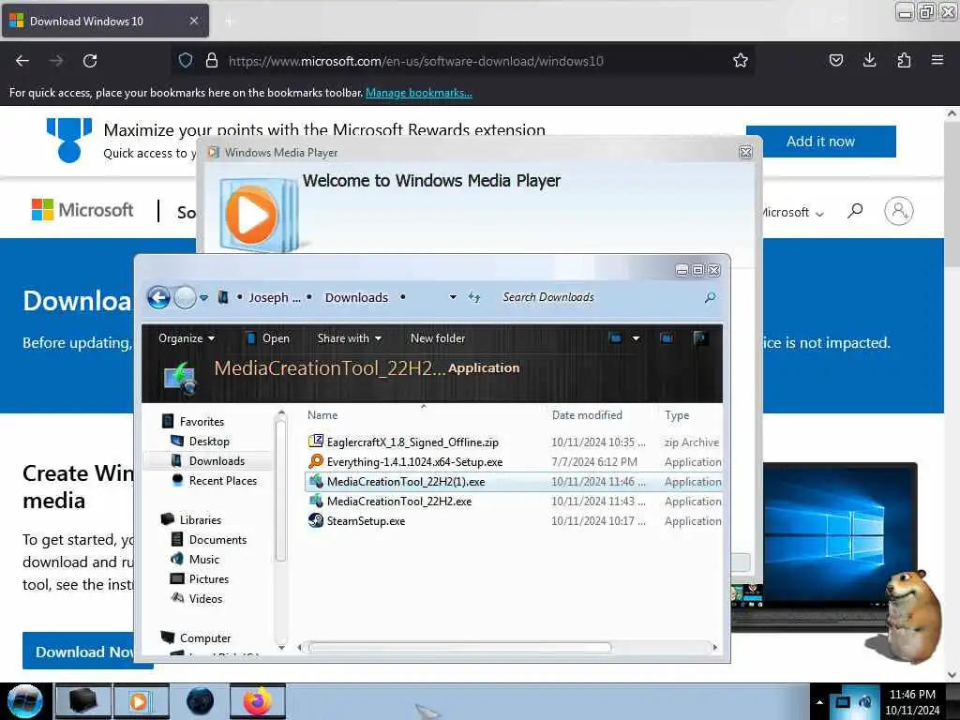Click the Microsoft logo on the page
This screenshot has height=720, width=960.
click(x=82, y=210)
